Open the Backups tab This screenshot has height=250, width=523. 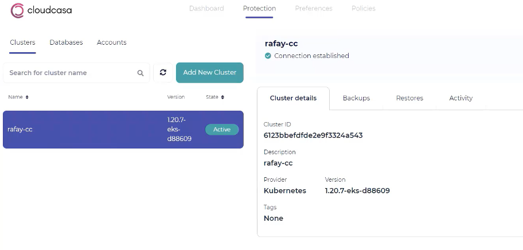[x=356, y=98]
